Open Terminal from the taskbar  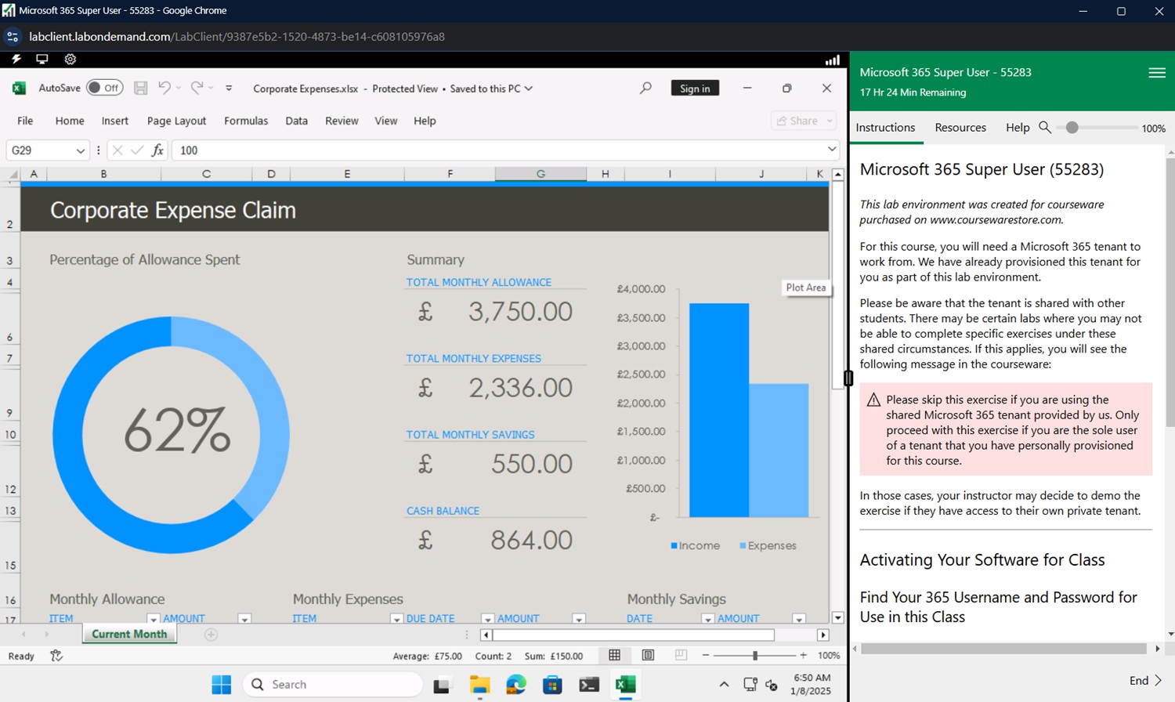click(589, 685)
